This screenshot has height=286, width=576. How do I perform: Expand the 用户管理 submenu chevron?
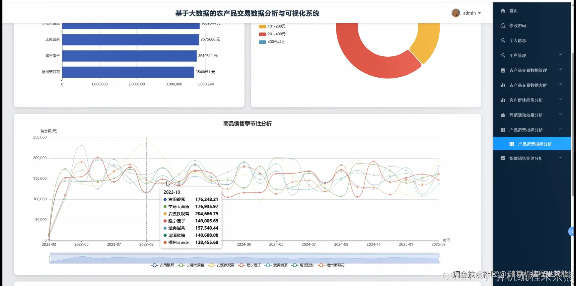[x=560, y=55]
